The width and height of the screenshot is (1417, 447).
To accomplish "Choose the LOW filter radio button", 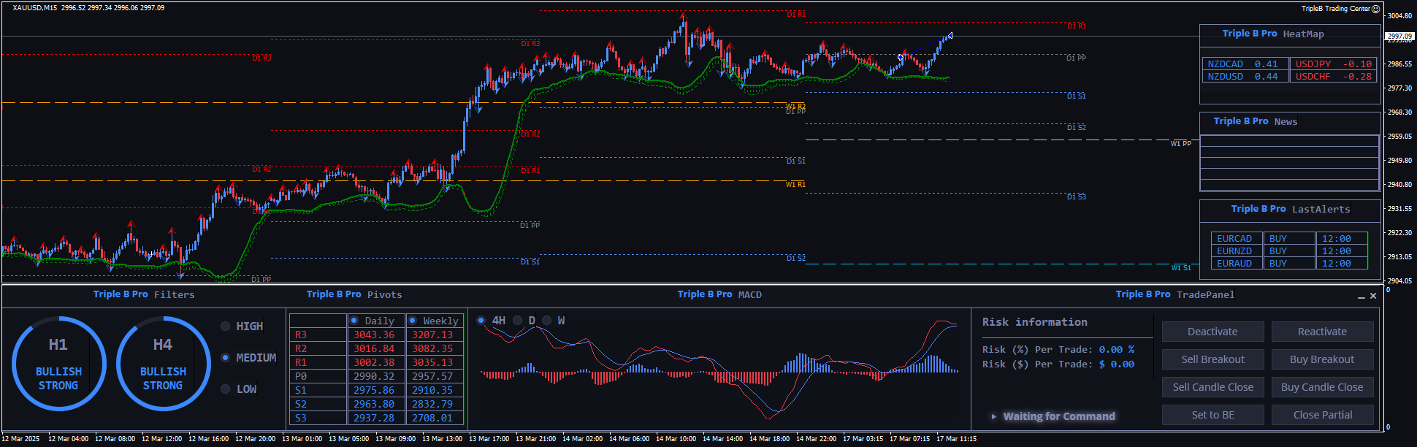I will pos(226,389).
